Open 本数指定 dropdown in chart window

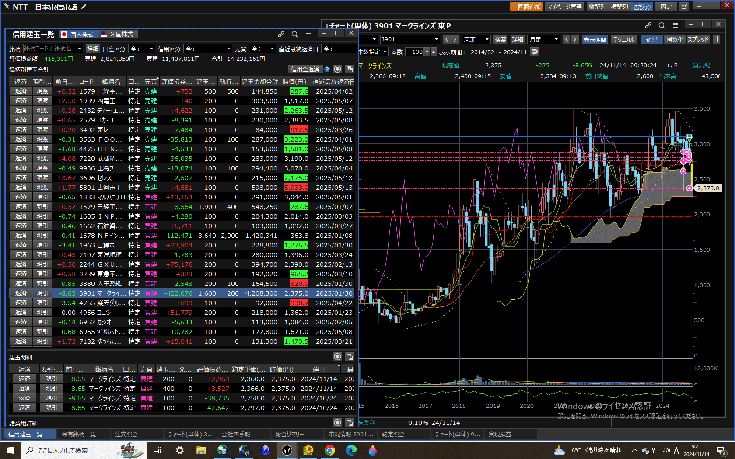point(373,52)
